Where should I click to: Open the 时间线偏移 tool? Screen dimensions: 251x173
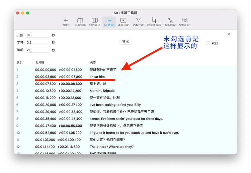click(154, 22)
